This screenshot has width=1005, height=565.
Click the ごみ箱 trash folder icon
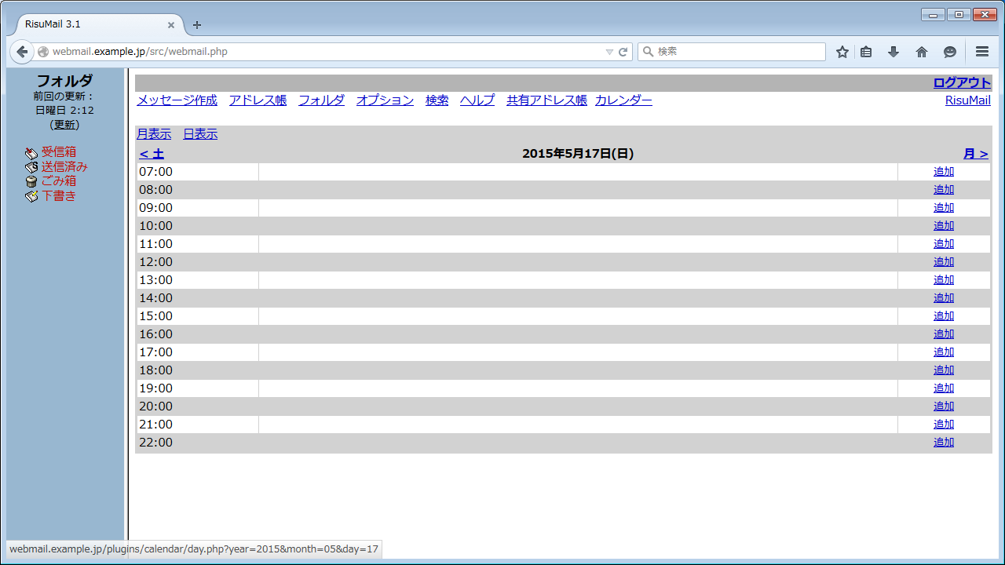(x=31, y=181)
